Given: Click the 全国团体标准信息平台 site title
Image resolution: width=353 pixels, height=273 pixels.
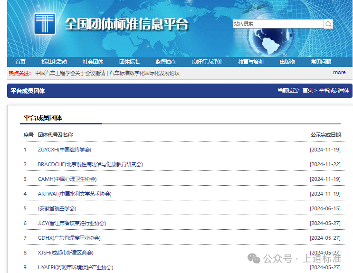Looking at the screenshot, I should click(127, 24).
